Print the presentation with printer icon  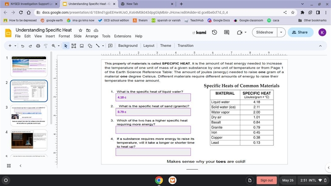[38, 46]
